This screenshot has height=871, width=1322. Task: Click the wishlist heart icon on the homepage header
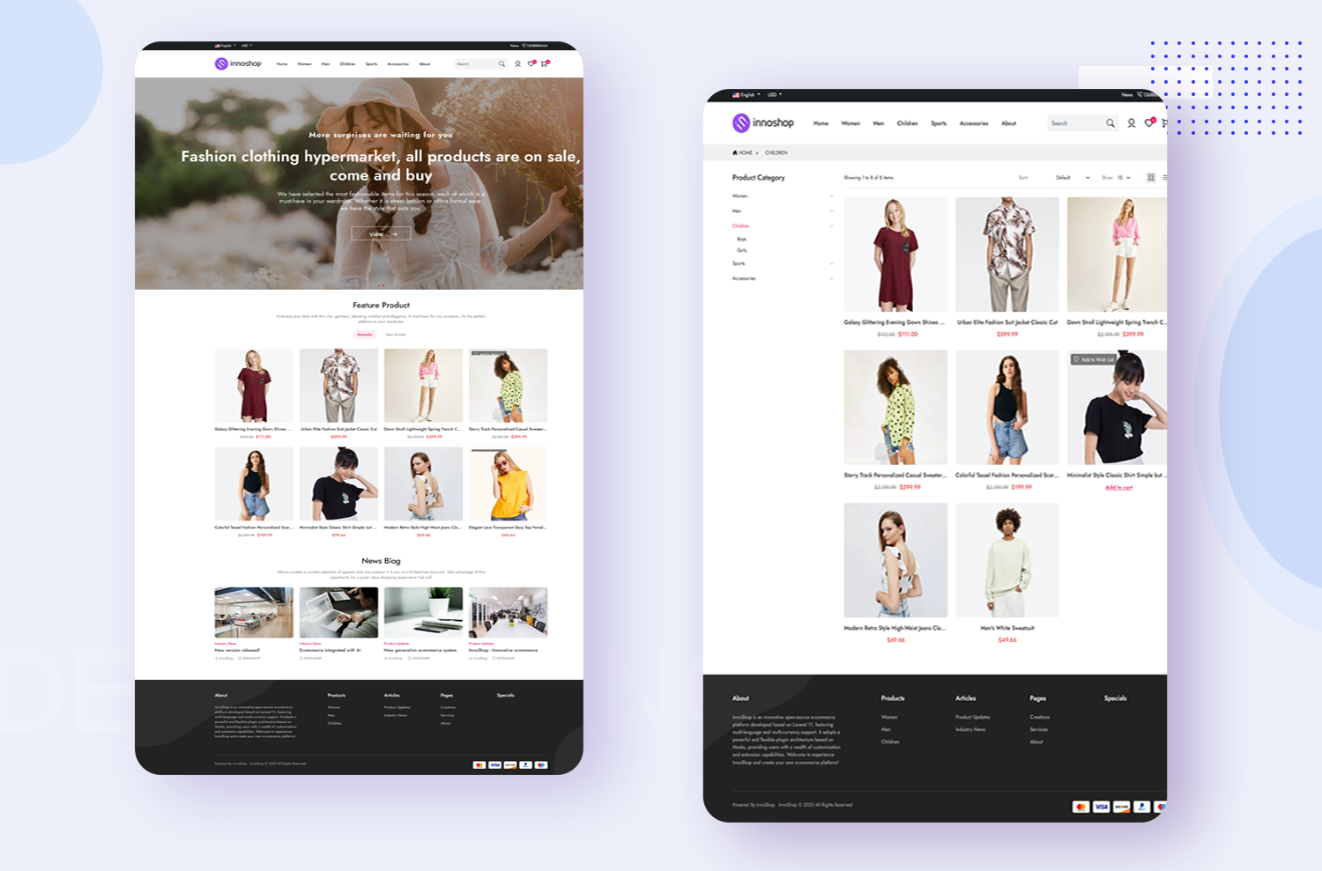pyautogui.click(x=531, y=64)
